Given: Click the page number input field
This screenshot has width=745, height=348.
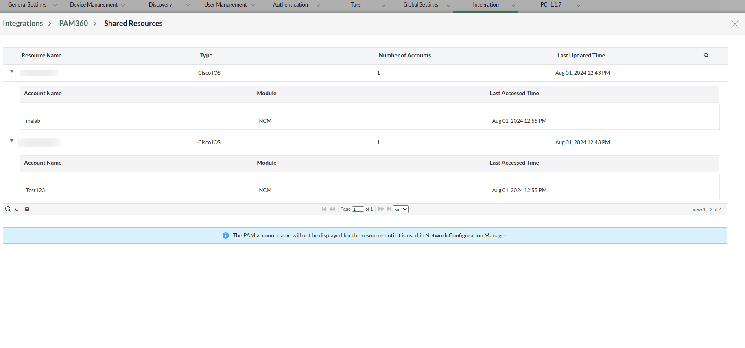Looking at the screenshot, I should tap(358, 209).
